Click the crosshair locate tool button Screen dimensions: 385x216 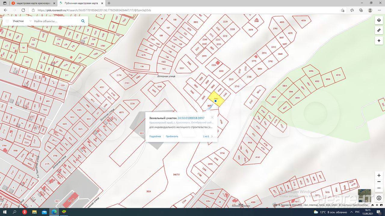pyautogui.click(x=379, y=40)
